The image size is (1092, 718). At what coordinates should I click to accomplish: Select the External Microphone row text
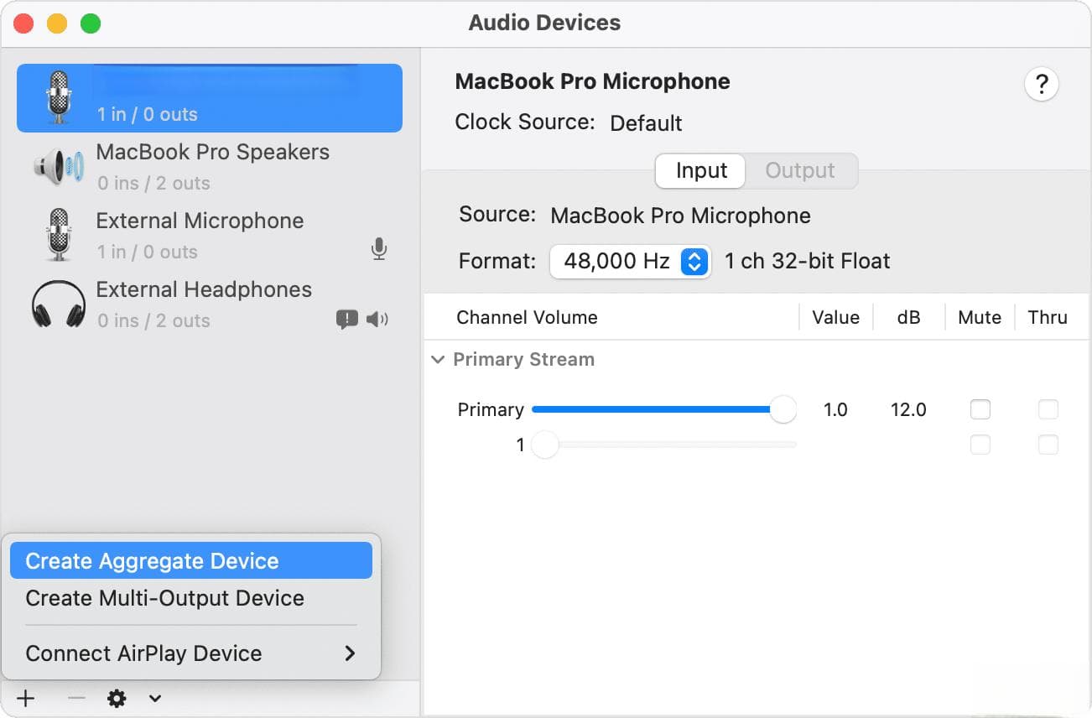[x=200, y=221]
